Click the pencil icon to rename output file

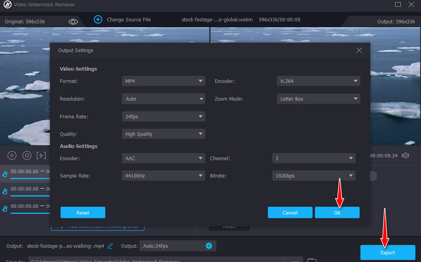coord(110,246)
